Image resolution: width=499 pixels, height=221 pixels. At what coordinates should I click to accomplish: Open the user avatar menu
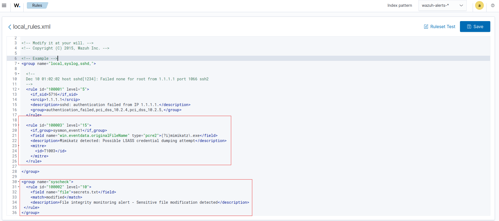tap(479, 5)
